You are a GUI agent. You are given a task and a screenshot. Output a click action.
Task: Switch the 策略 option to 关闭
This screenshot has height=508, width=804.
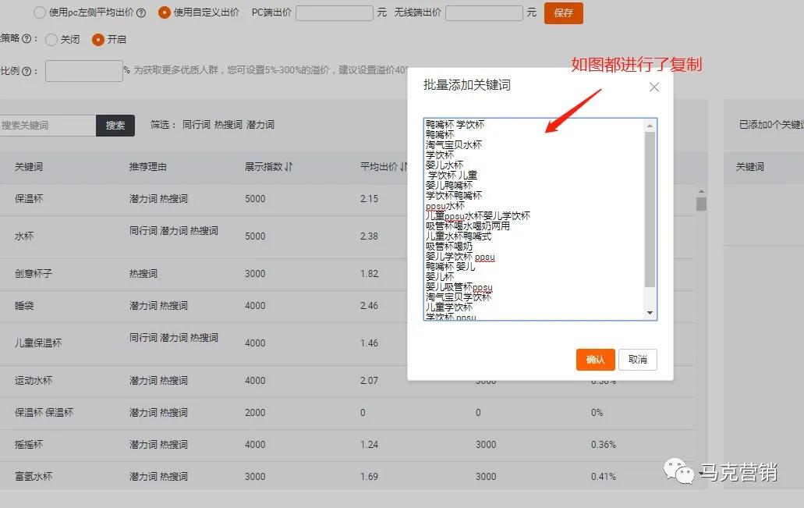pyautogui.click(x=50, y=39)
